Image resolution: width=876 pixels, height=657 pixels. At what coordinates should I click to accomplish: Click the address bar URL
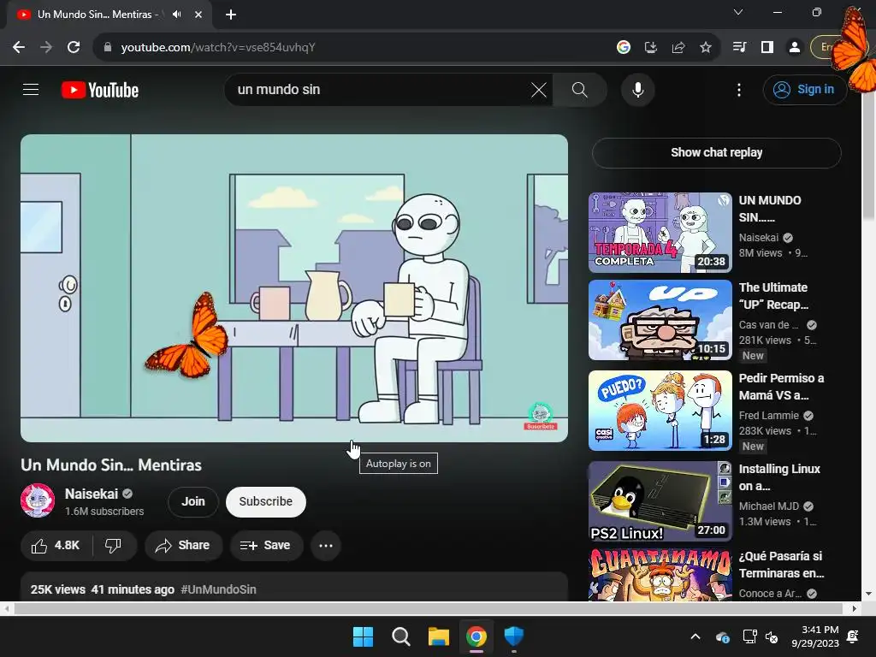pos(218,48)
